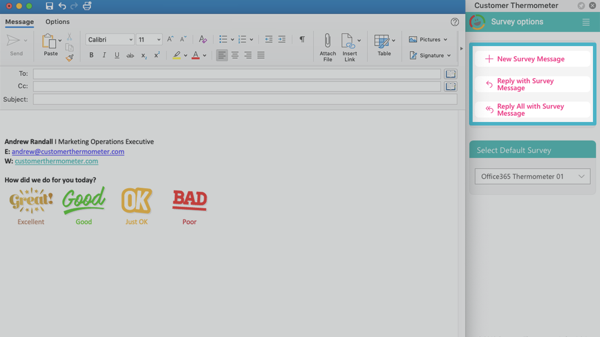Choose Reply All with Survey Message
This screenshot has width=600, height=337.
click(532, 110)
